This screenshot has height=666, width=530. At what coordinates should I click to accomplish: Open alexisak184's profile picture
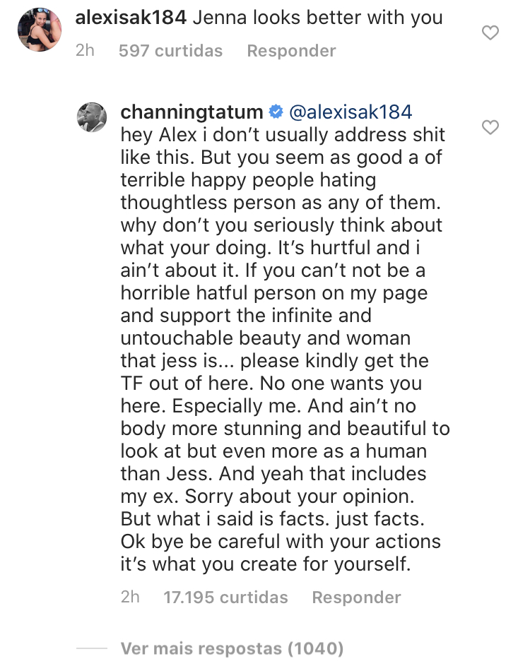(x=40, y=29)
